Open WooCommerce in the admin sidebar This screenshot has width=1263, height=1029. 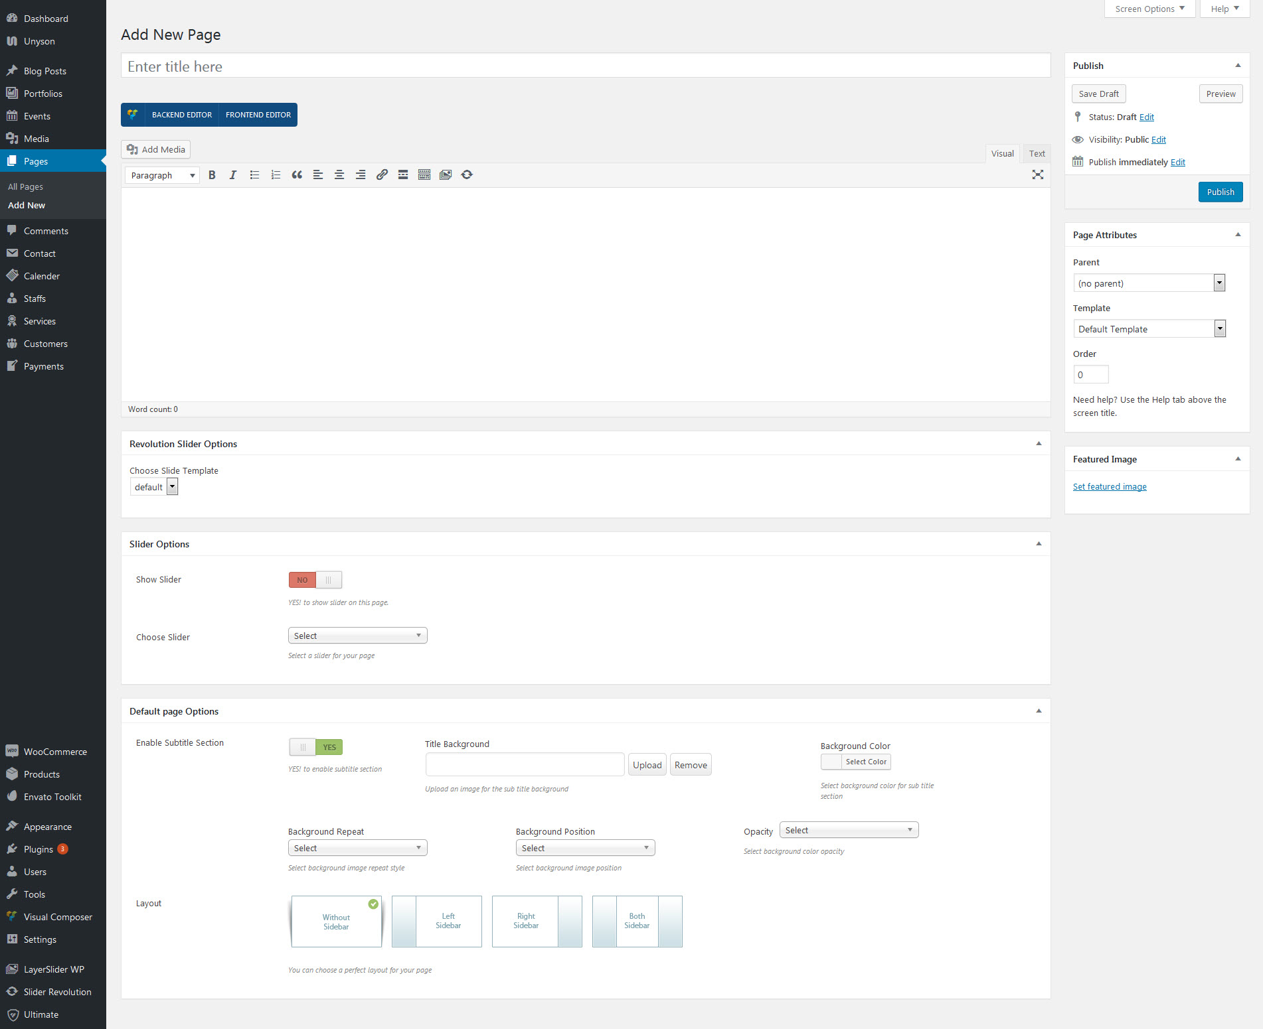[x=55, y=752]
